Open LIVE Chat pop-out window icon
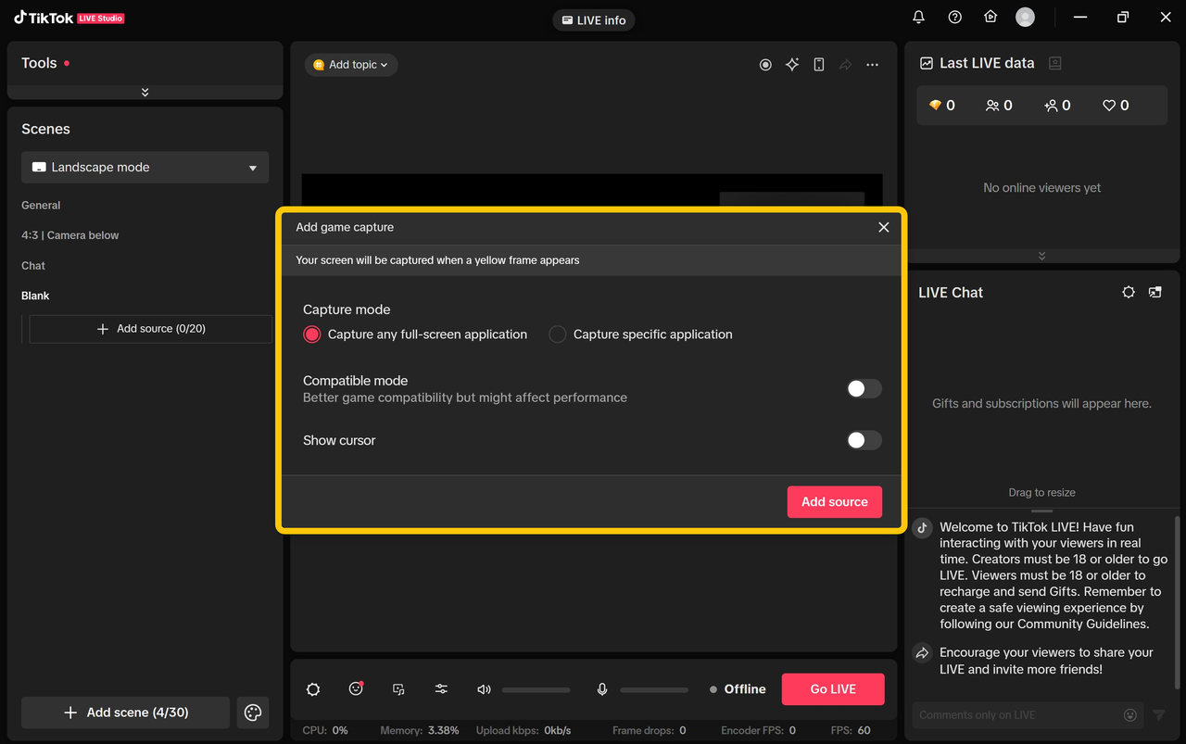1186x744 pixels. tap(1154, 292)
